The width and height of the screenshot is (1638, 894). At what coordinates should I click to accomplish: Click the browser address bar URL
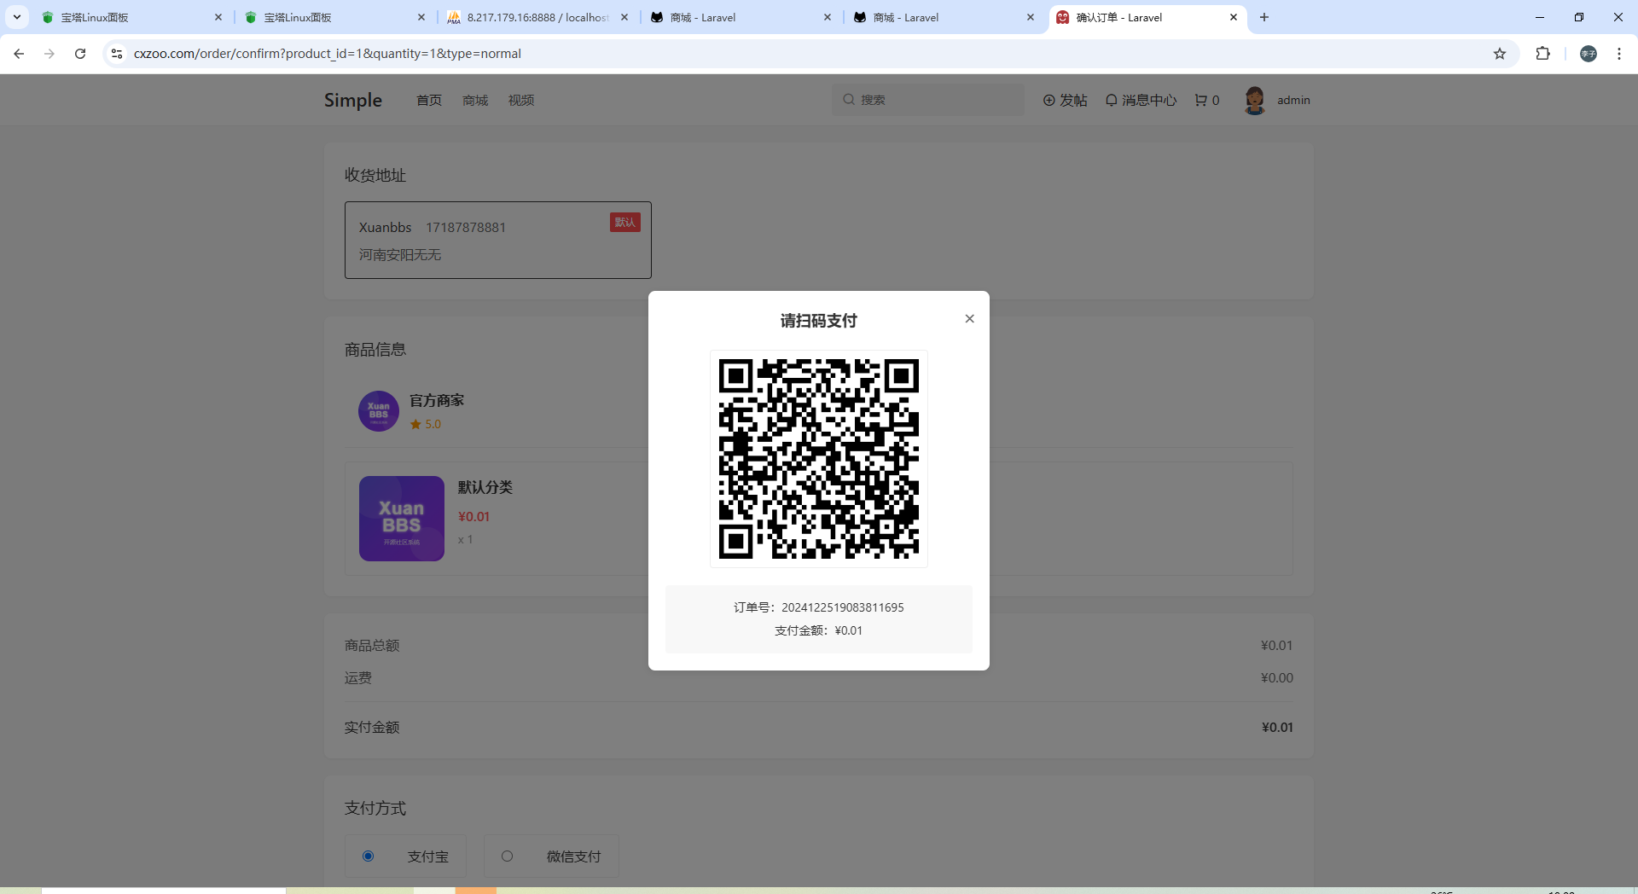[x=328, y=54]
